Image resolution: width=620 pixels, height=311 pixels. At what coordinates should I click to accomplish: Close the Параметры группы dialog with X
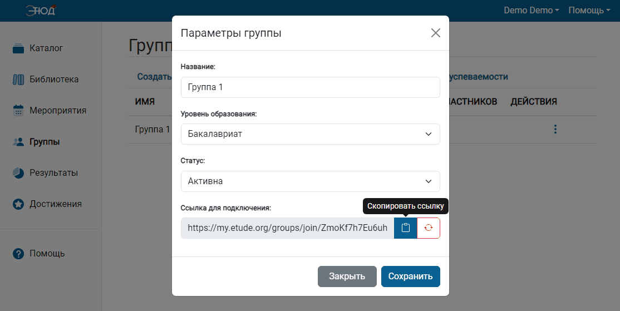(435, 33)
